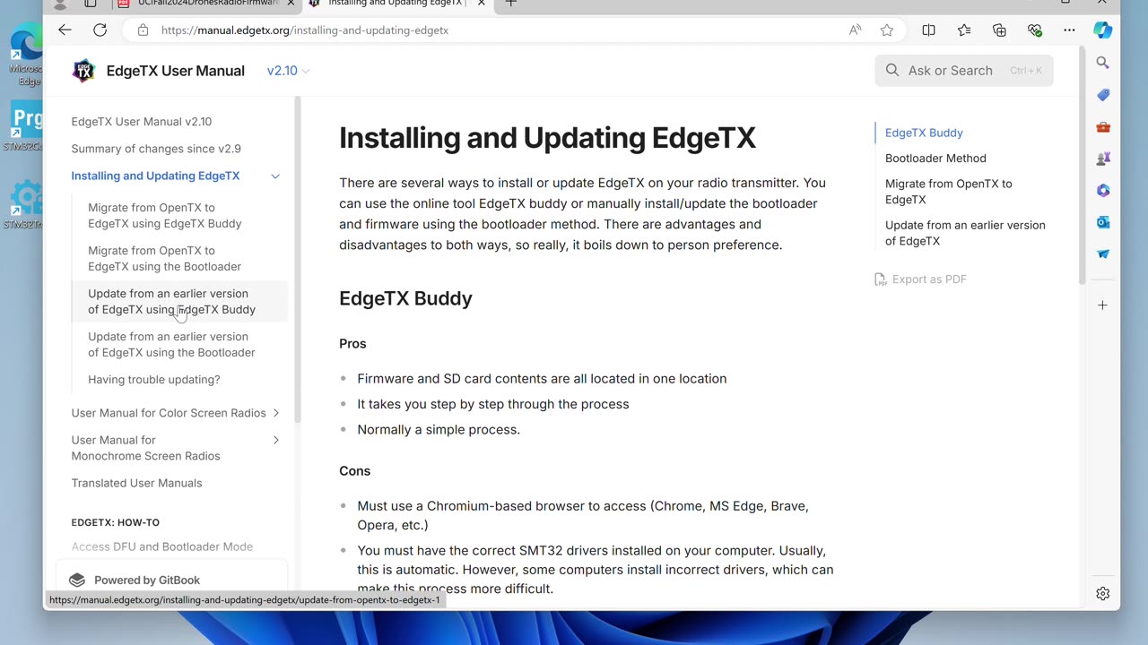Click the Cons subheading text

click(x=354, y=470)
